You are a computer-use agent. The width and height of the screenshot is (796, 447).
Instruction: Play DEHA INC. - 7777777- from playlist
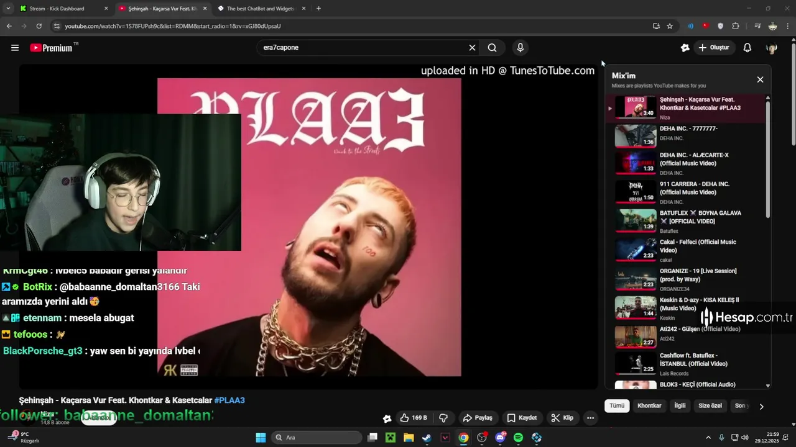(687, 136)
